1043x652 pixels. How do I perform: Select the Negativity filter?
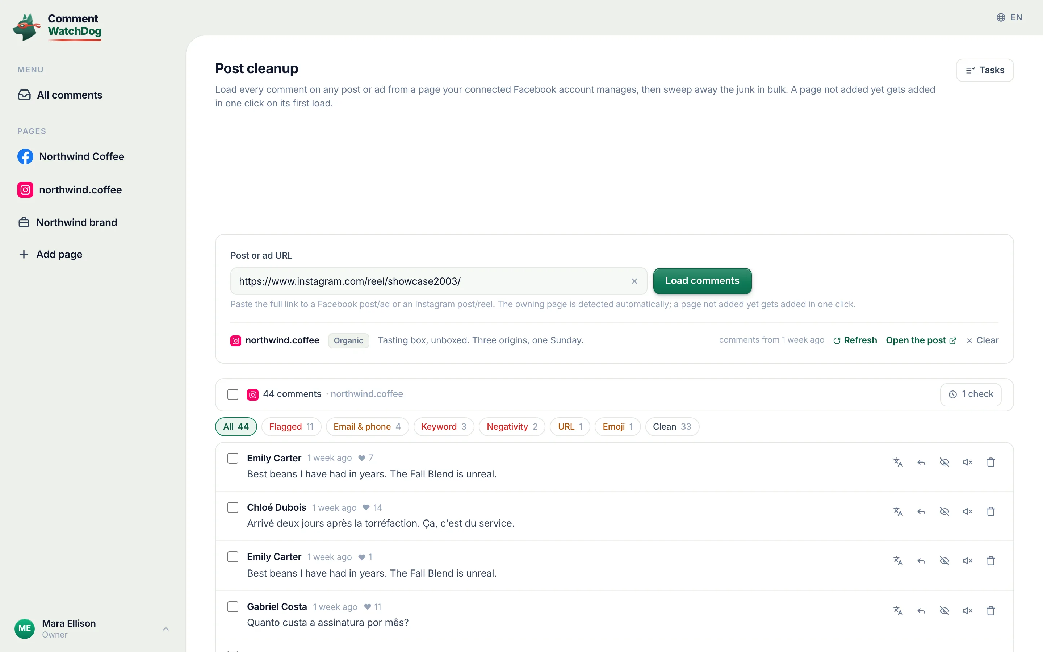click(512, 426)
